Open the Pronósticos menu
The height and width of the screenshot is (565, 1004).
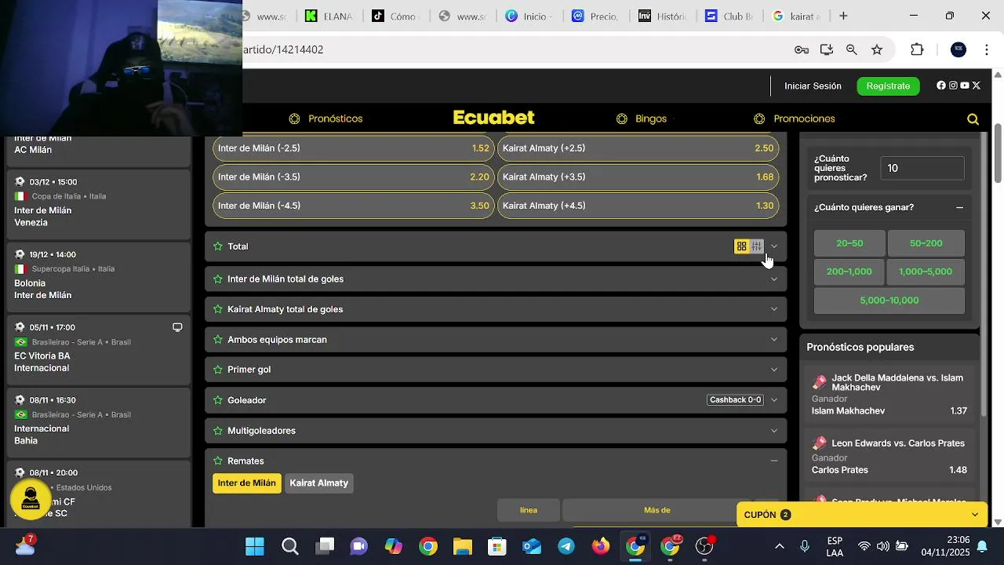[x=326, y=119]
